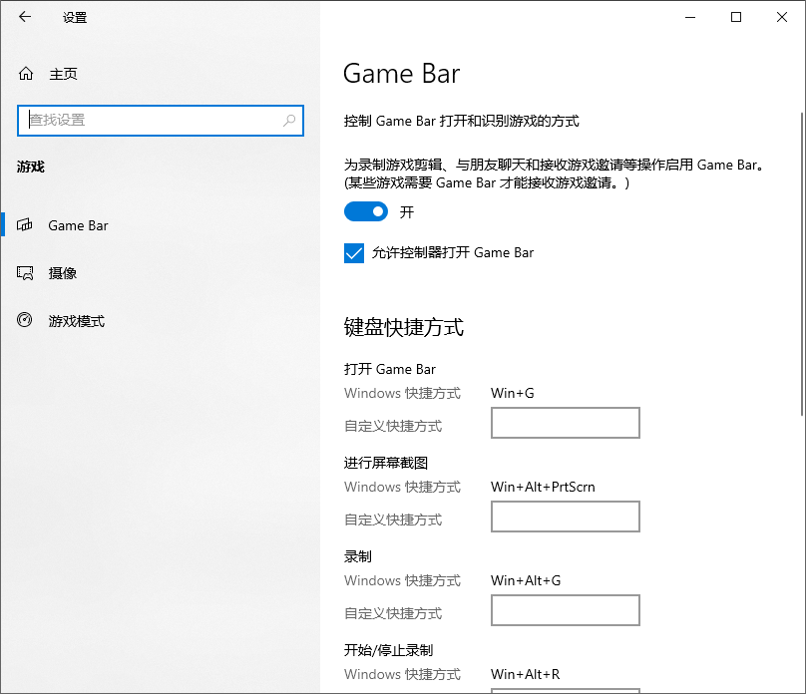The image size is (806, 694).
Task: Go back using the back arrow
Action: point(25,17)
